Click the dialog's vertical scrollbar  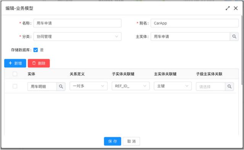242,50
